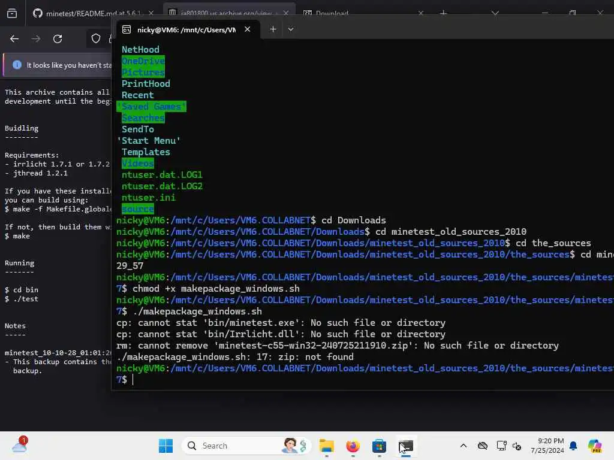Open the browser recent tabs list icon
This screenshot has height=460, width=614.
[x=12, y=13]
